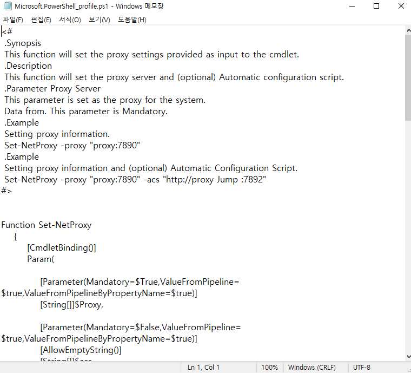411x373 pixels.
Task: Open the 보기(V) menu
Action: [100, 19]
